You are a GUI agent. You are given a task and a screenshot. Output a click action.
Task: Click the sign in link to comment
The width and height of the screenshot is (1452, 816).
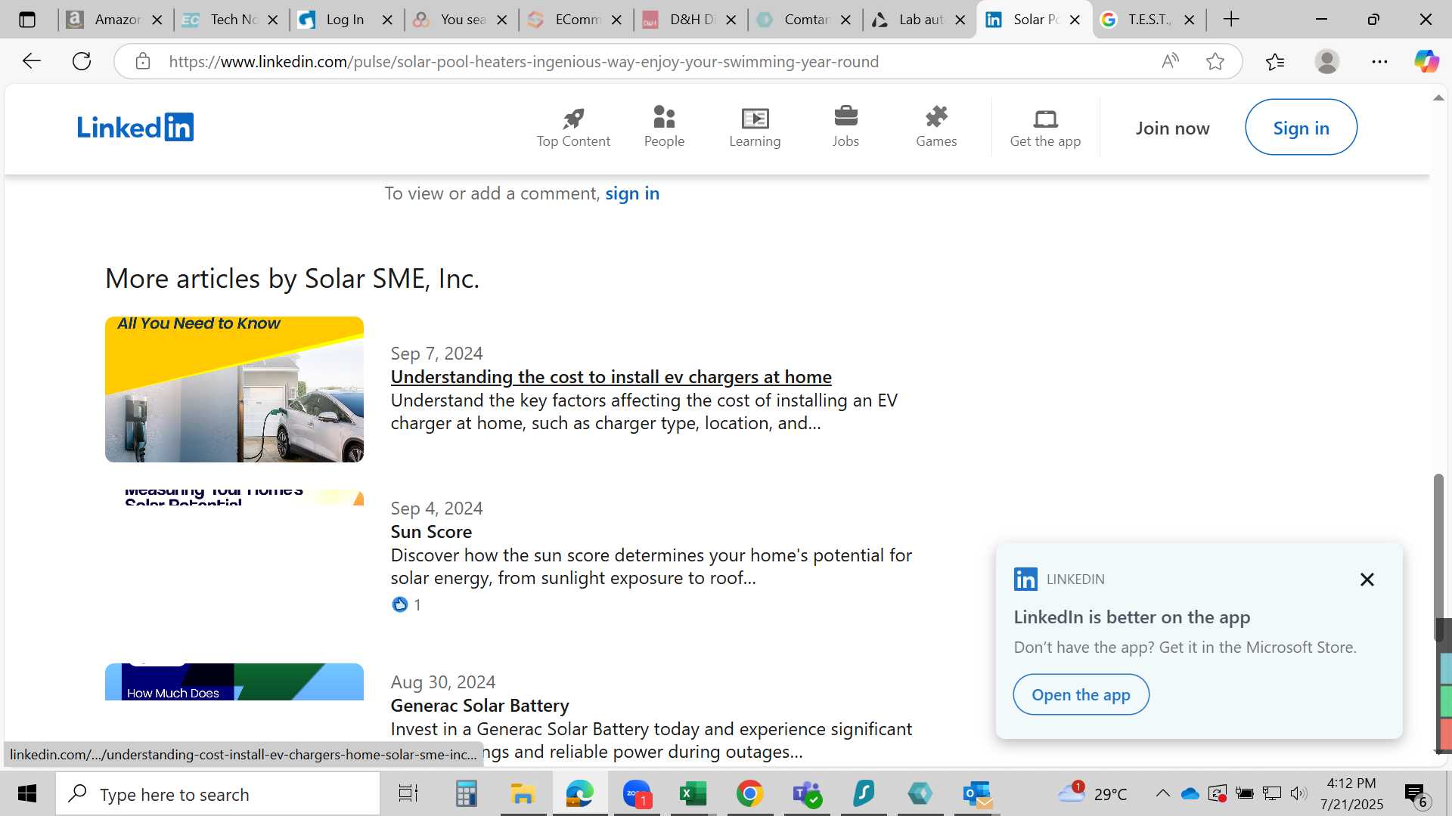(632, 193)
